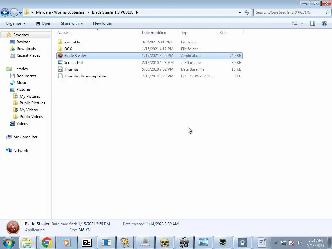This screenshot has height=249, width=332.
Task: Click the 249 KB size cell
Action: (235, 56)
